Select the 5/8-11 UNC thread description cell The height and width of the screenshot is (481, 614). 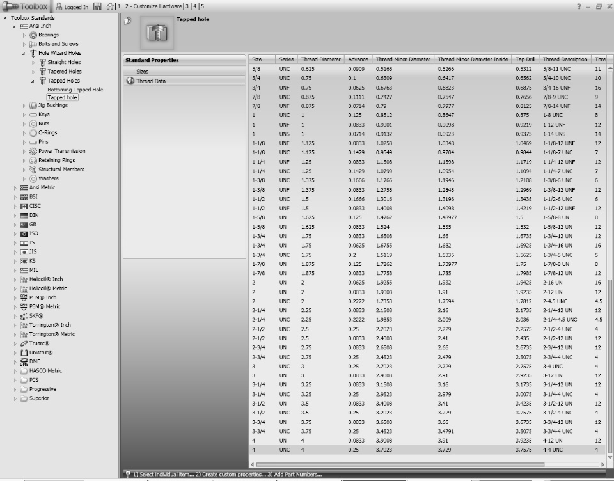(x=556, y=69)
